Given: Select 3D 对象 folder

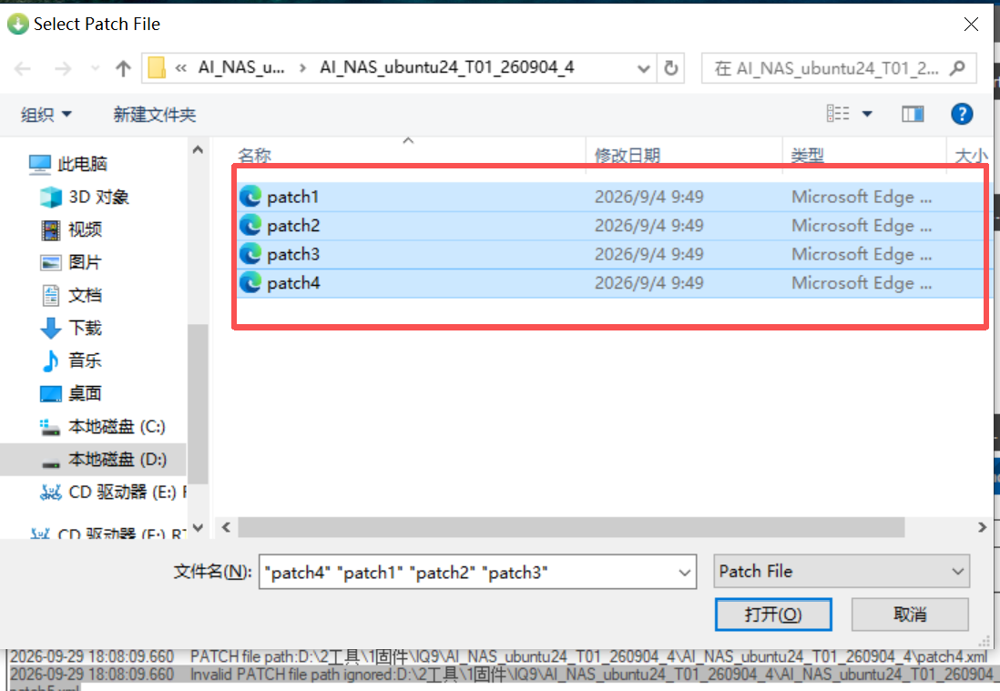Looking at the screenshot, I should click(x=99, y=197).
